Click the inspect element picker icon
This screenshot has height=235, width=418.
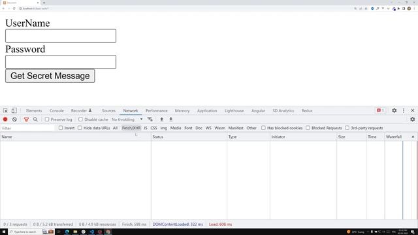click(x=5, y=110)
